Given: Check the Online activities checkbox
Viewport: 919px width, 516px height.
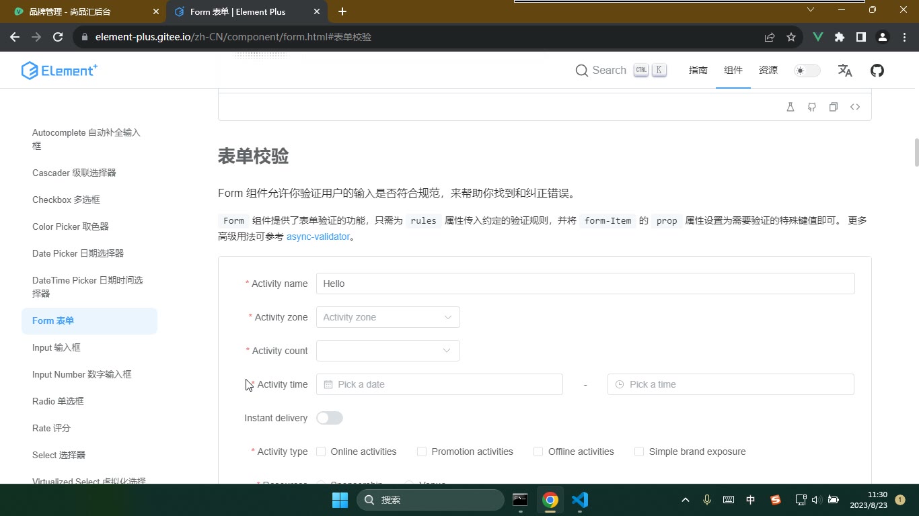Looking at the screenshot, I should (x=321, y=451).
